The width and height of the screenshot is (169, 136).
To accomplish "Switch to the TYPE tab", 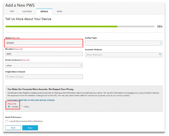I will (12, 12).
